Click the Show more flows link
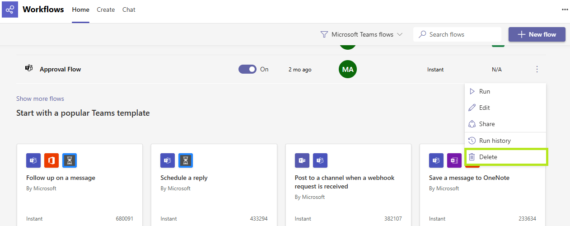 (40, 99)
